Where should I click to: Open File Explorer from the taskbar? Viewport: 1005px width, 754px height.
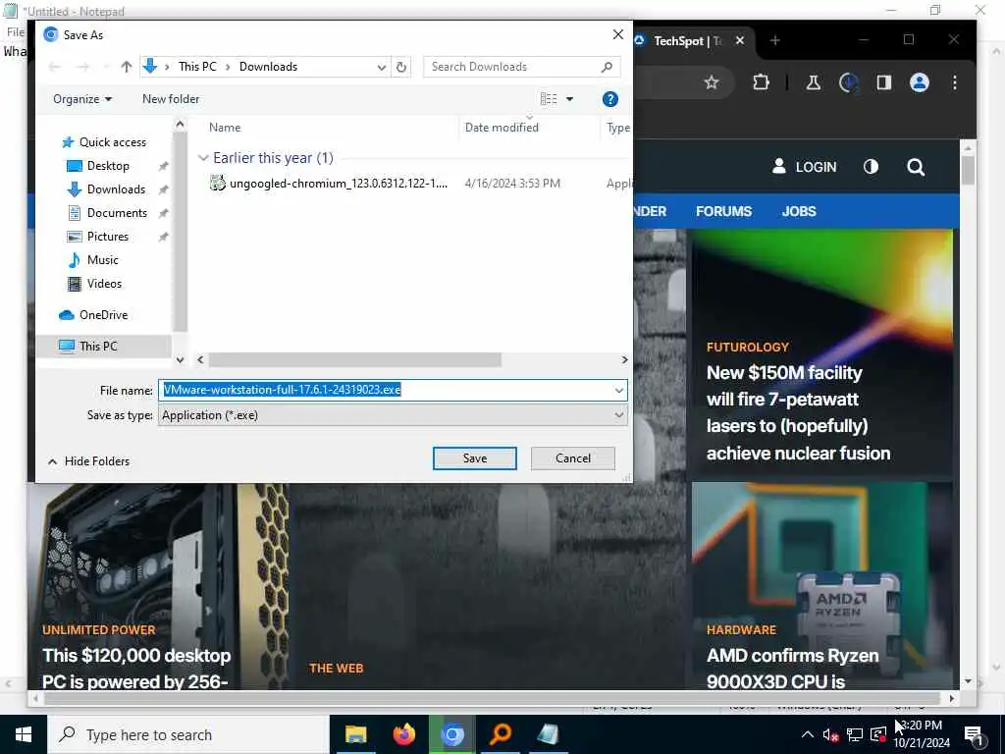click(355, 734)
